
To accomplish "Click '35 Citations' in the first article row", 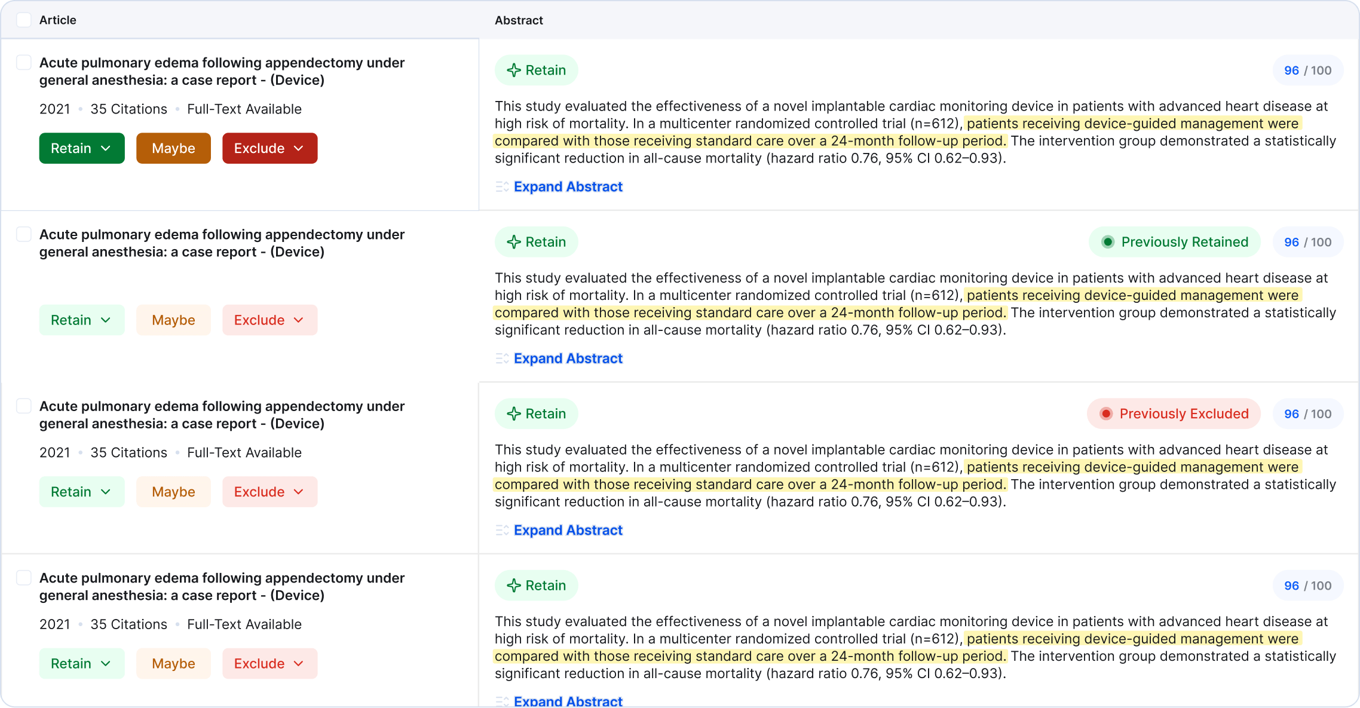I will (x=128, y=109).
